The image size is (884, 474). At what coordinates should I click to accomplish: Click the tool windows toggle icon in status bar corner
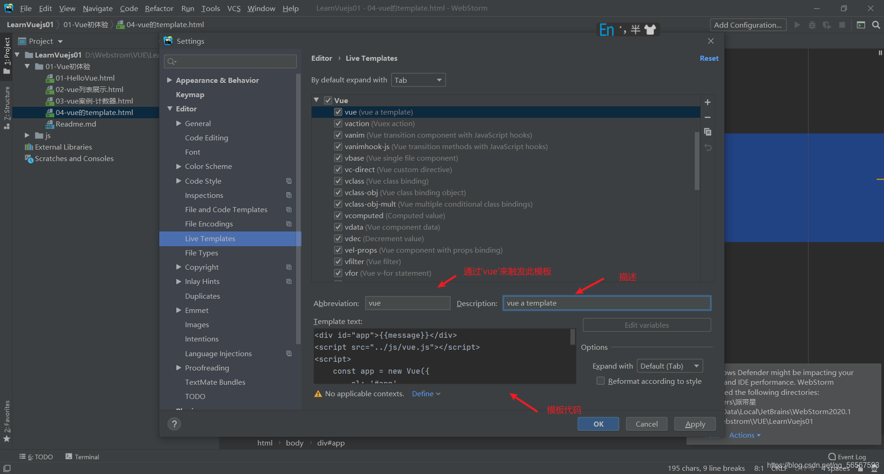click(x=7, y=468)
